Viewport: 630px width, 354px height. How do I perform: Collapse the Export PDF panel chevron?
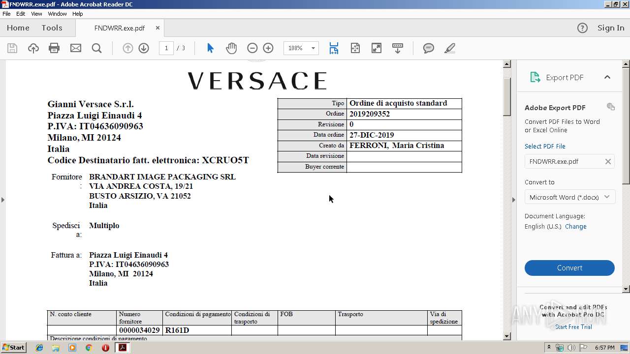(x=607, y=77)
